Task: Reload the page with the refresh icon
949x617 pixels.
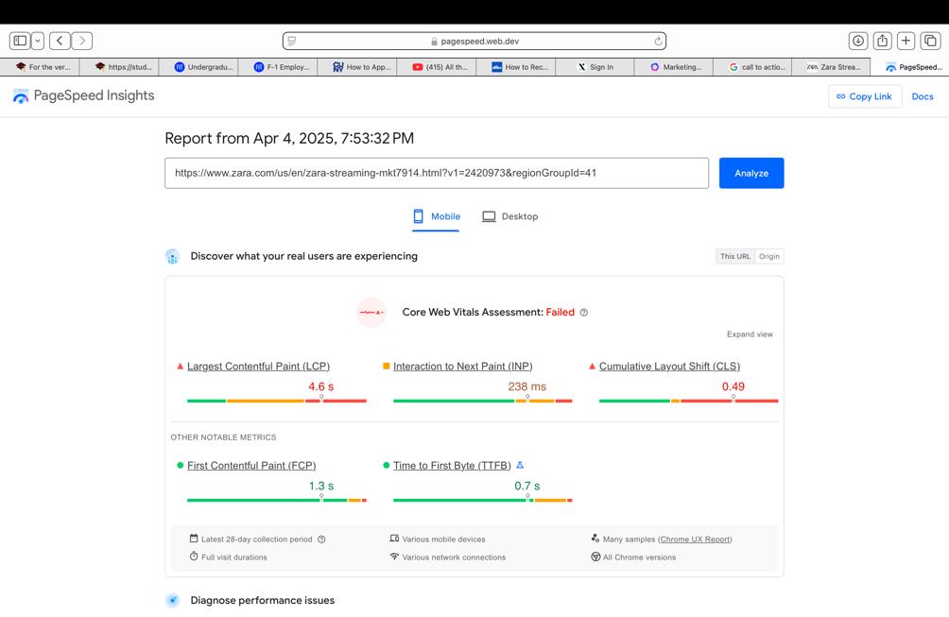Action: click(658, 42)
